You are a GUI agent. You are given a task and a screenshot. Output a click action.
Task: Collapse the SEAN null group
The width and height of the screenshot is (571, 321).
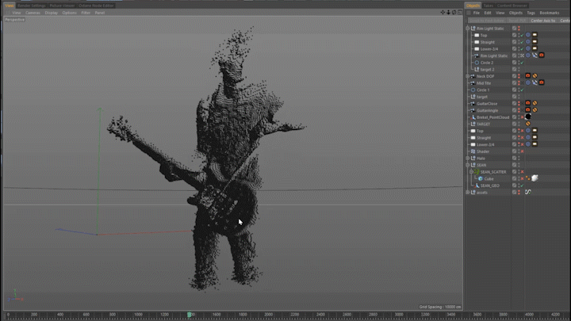point(468,165)
